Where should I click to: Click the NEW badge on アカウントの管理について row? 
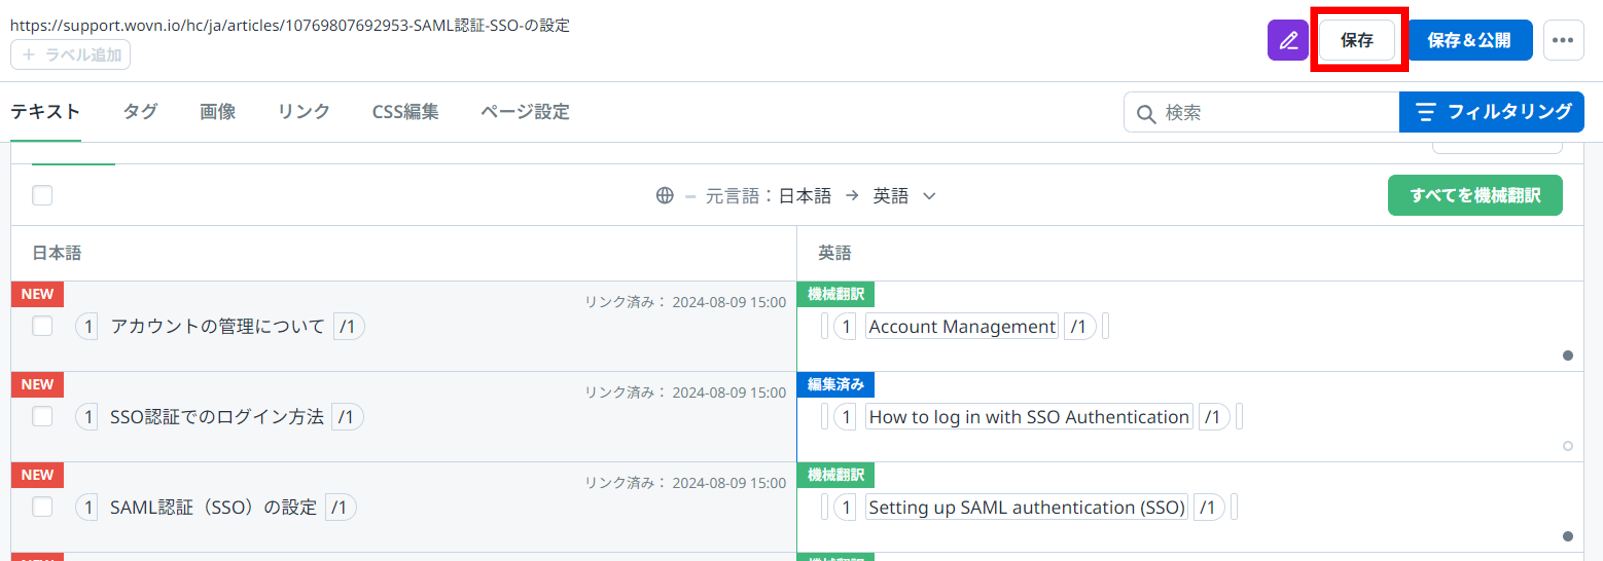pos(37,294)
